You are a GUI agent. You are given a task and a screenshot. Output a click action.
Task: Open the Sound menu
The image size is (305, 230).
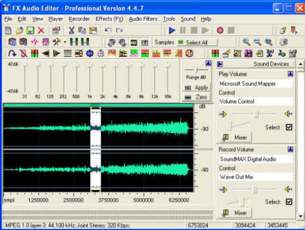coord(188,19)
